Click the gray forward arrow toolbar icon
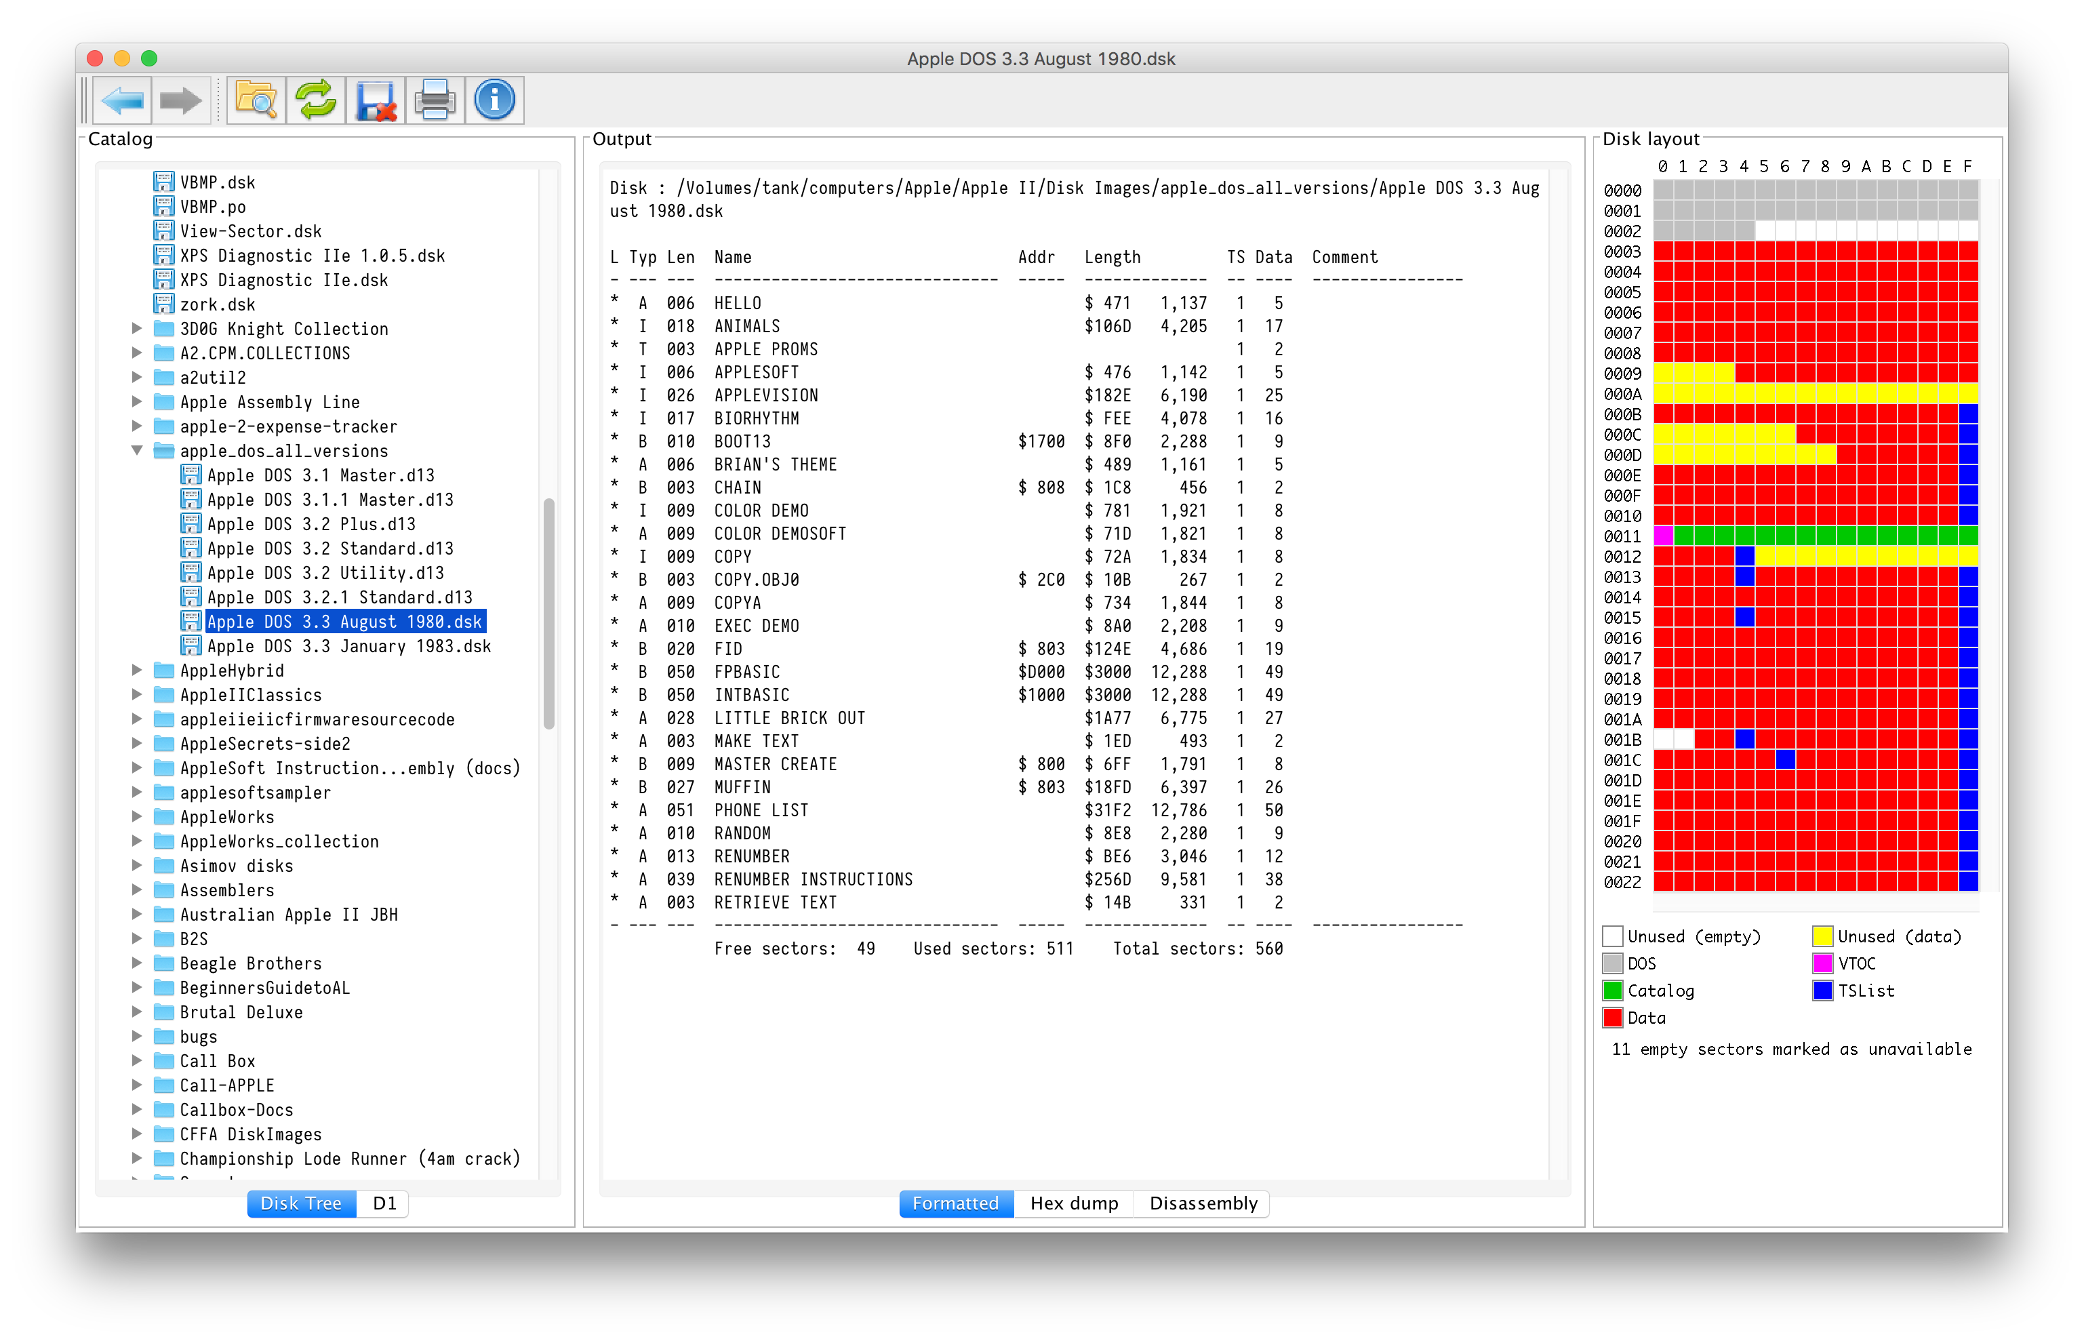2084x1341 pixels. click(x=181, y=101)
